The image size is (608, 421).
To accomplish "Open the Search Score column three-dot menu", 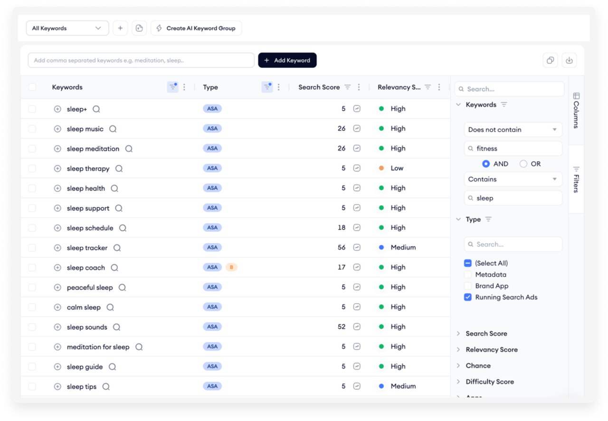I will pos(359,87).
